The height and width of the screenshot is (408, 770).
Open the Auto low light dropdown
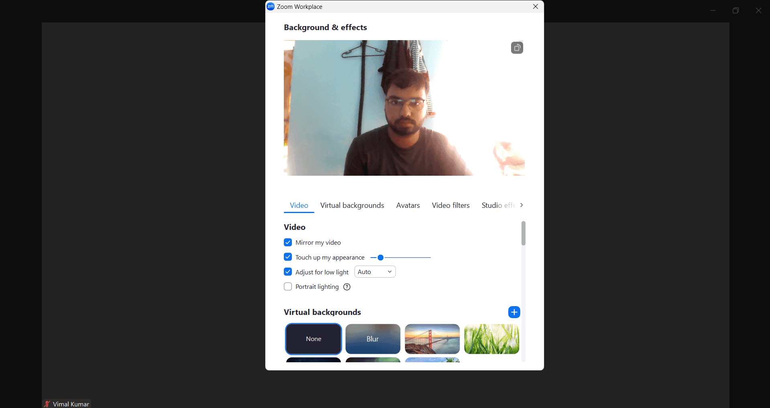coord(374,272)
